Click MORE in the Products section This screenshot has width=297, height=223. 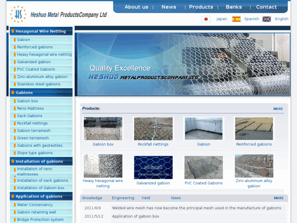point(278,109)
